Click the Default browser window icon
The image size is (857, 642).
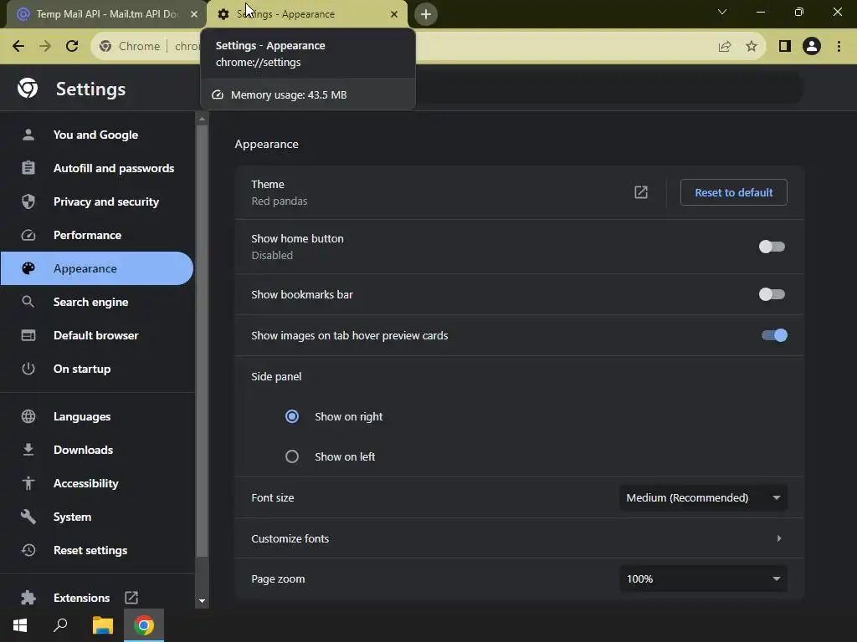click(28, 335)
